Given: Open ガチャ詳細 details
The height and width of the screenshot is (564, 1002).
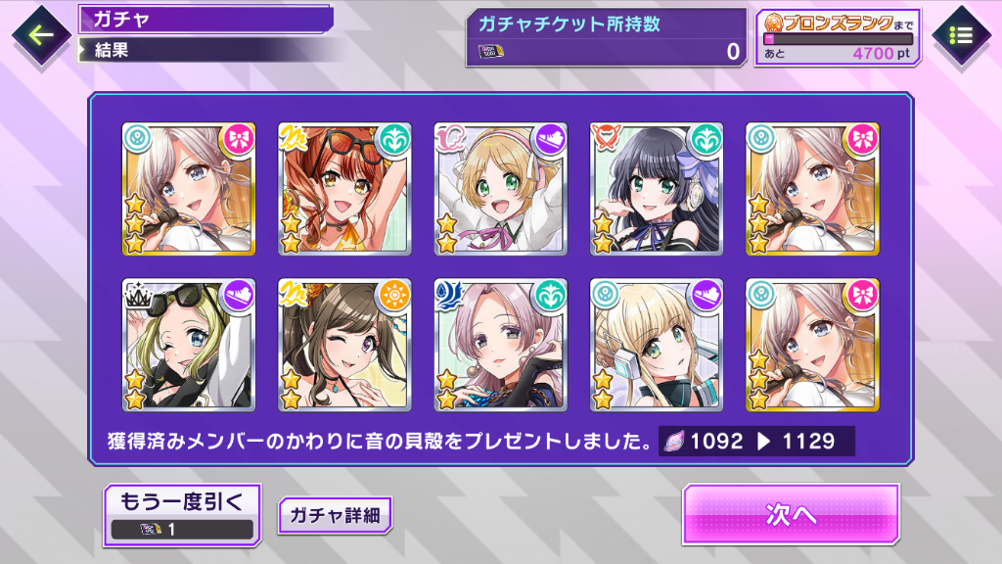Looking at the screenshot, I should (x=336, y=515).
